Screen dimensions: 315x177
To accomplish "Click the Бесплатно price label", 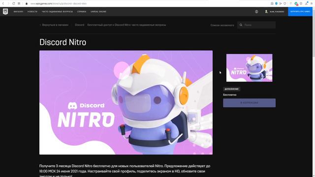I will coord(230,95).
